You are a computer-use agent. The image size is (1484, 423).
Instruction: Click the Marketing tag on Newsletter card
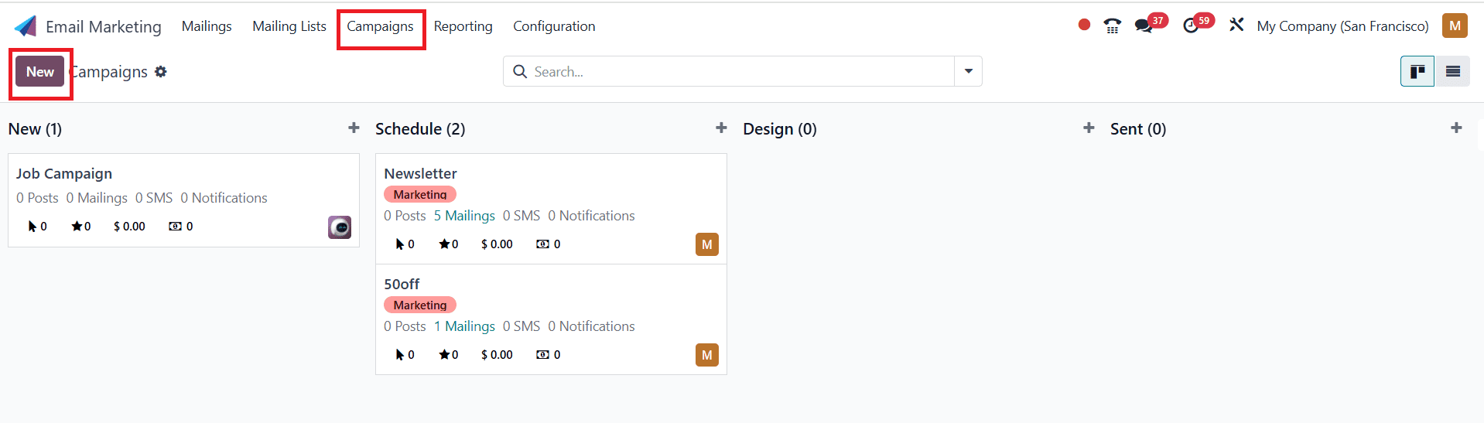[x=420, y=194]
